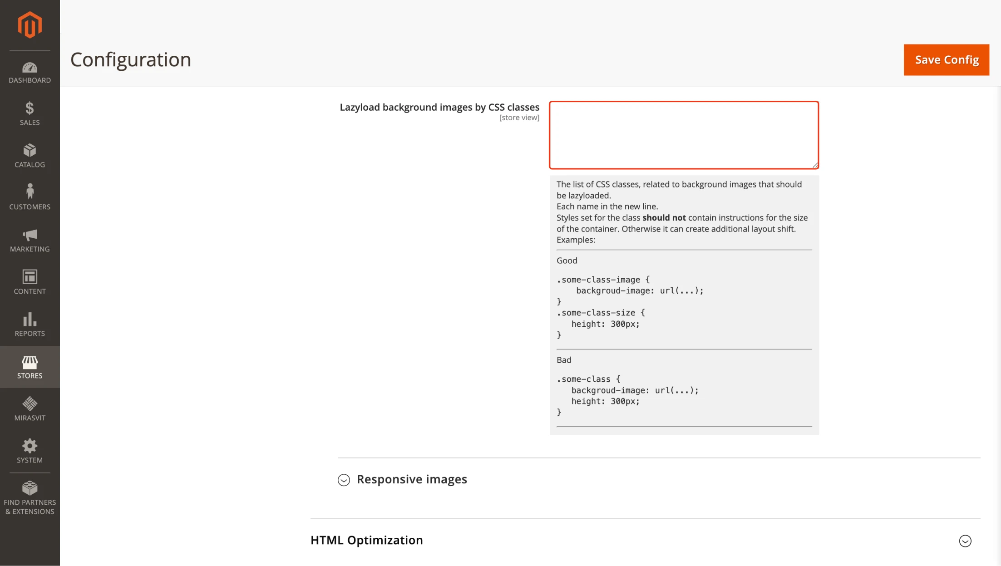The image size is (1001, 566).
Task: Click the Configuration page heading
Action: tap(130, 59)
